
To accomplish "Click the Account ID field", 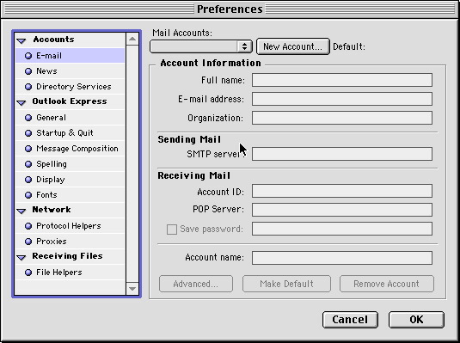I will (x=342, y=191).
